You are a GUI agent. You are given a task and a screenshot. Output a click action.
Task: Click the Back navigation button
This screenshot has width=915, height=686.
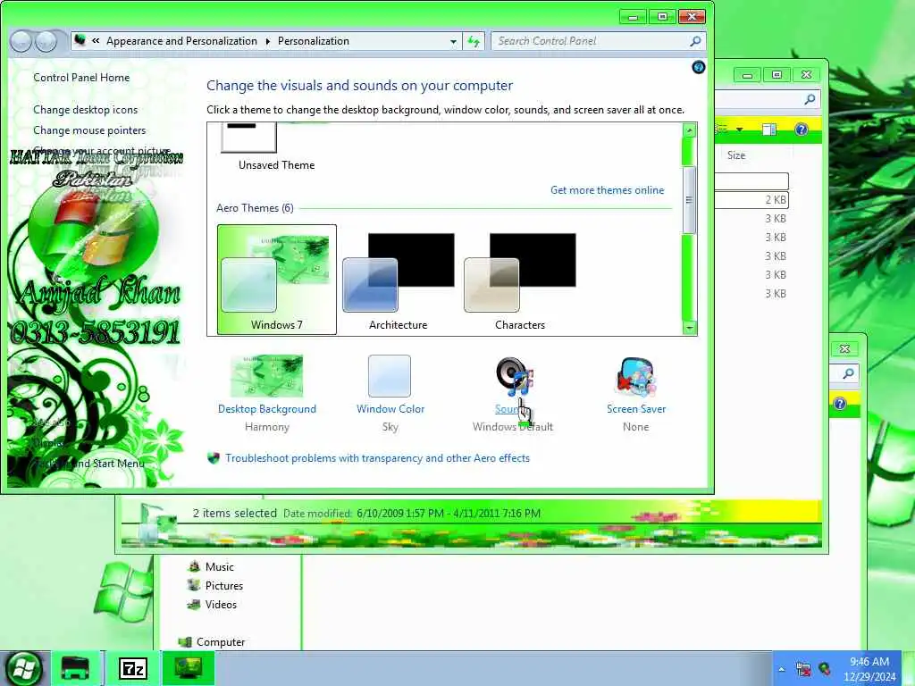point(21,41)
